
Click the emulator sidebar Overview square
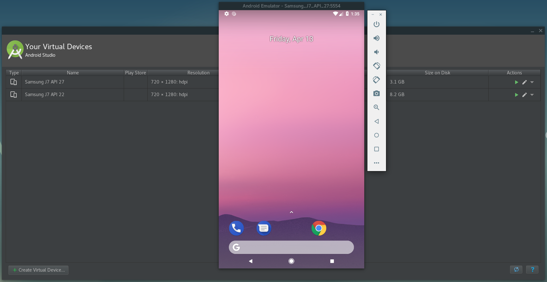tap(376, 149)
